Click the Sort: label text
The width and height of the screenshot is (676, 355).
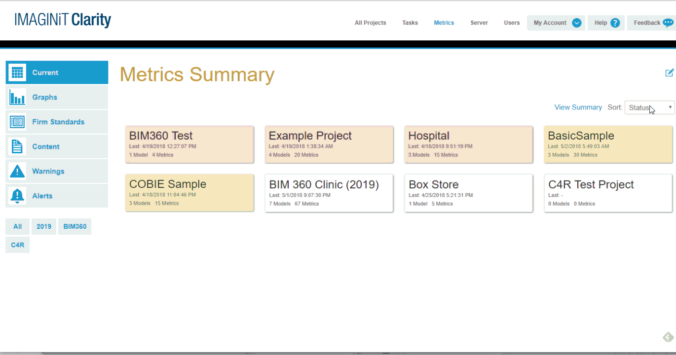(615, 107)
